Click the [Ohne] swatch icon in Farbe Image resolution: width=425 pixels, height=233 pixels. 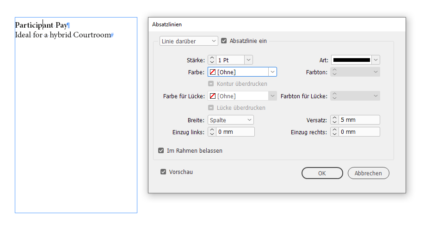click(212, 72)
